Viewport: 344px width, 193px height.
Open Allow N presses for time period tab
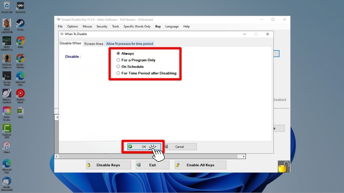[x=129, y=44]
